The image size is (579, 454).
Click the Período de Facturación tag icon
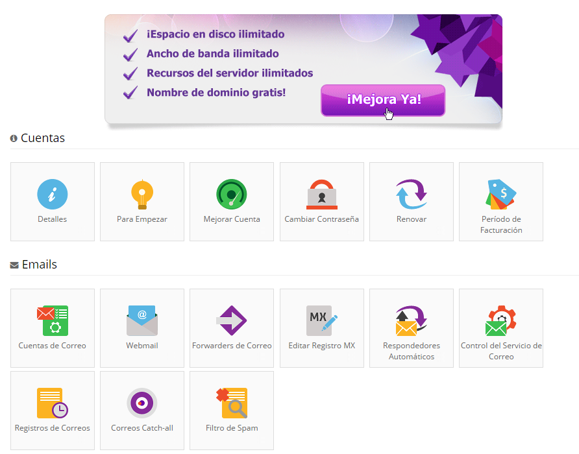[500, 194]
